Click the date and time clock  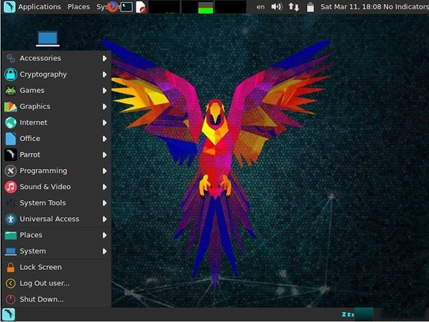pyautogui.click(x=351, y=7)
